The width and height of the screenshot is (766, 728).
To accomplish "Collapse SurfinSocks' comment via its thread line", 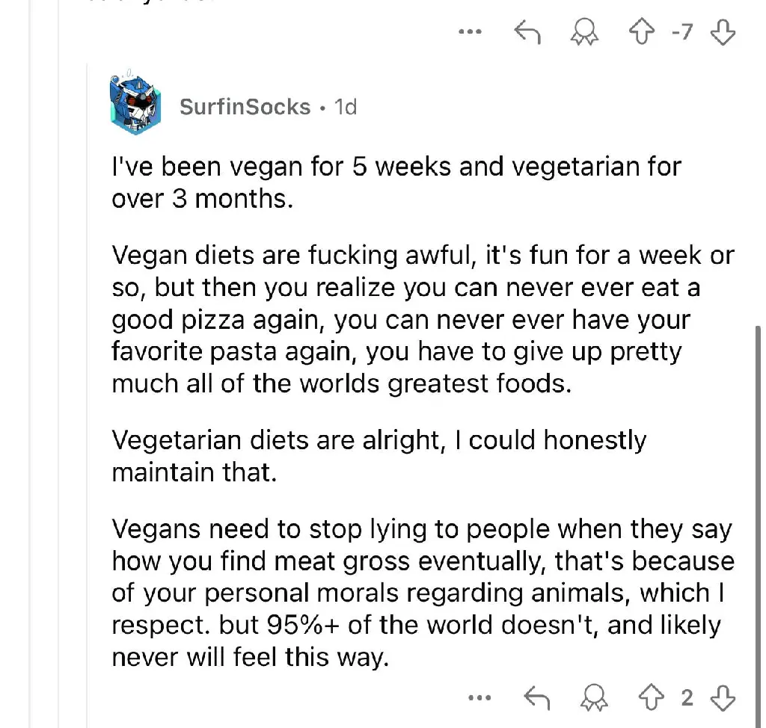I will pos(88,395).
